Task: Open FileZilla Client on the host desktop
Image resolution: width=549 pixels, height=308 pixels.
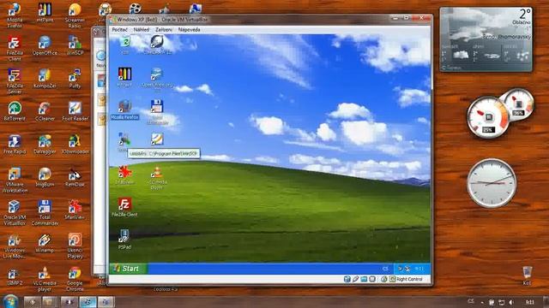Action: pyautogui.click(x=15, y=48)
